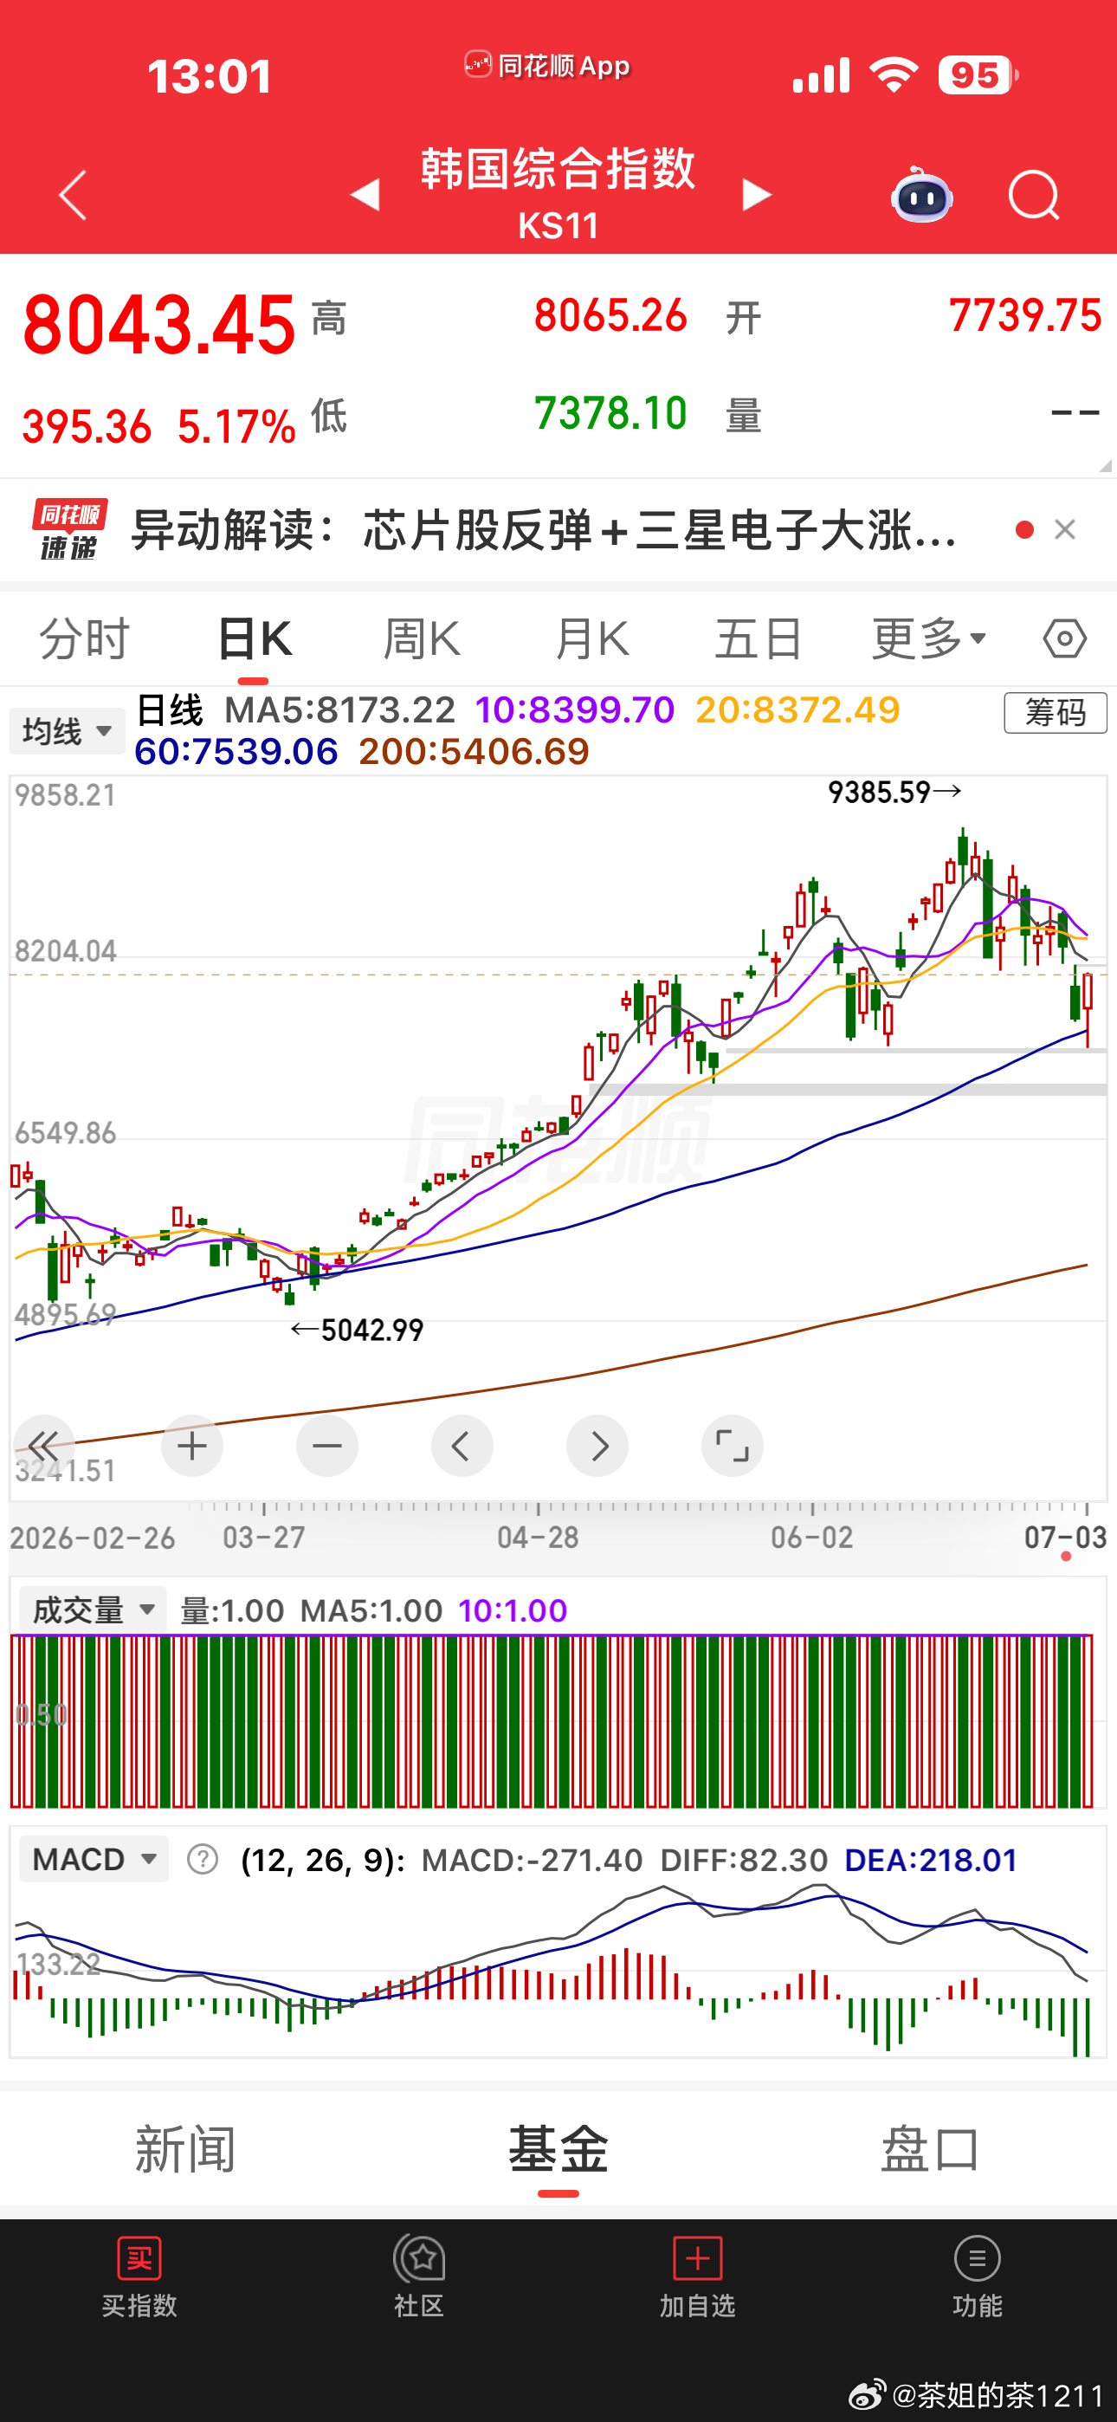Tap the orange 20:8372.49 MA value
1117x2422 pixels.
[798, 709]
